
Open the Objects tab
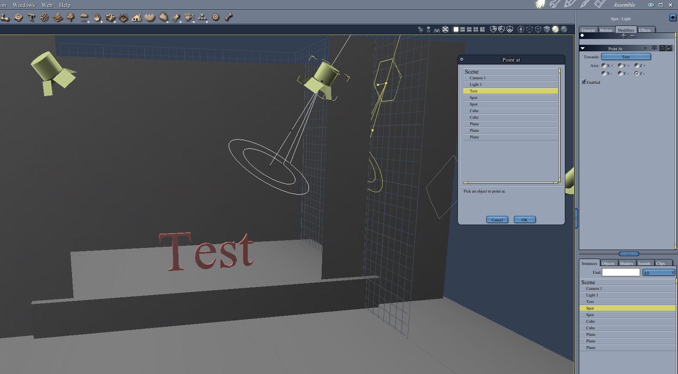click(x=608, y=263)
